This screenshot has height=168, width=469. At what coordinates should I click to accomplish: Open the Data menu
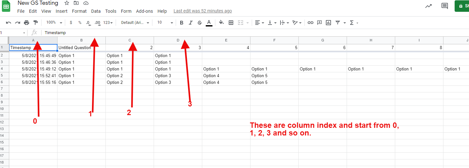[96, 11]
